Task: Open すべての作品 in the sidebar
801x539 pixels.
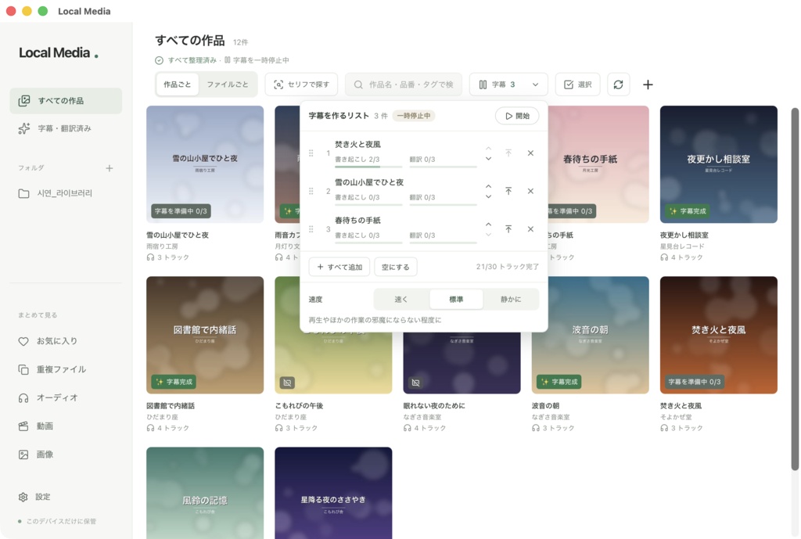Action: [66, 101]
